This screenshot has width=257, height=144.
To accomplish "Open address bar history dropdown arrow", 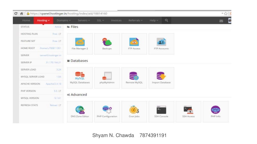I will click(x=222, y=13).
